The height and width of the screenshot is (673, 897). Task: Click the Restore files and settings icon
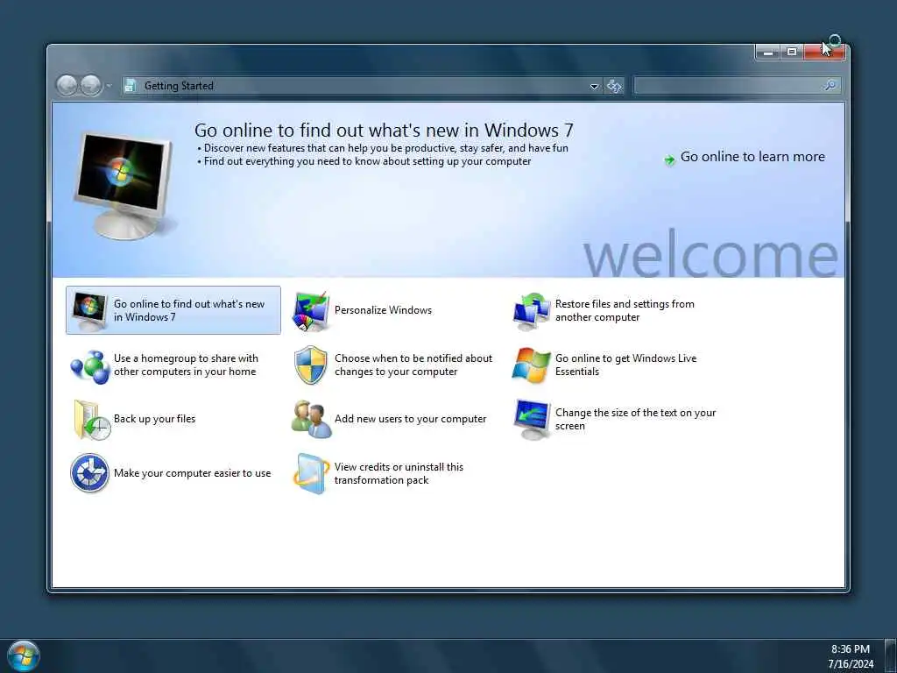click(531, 311)
